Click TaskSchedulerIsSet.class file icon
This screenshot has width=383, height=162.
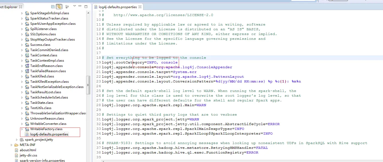pyautogui.click(x=27, y=97)
